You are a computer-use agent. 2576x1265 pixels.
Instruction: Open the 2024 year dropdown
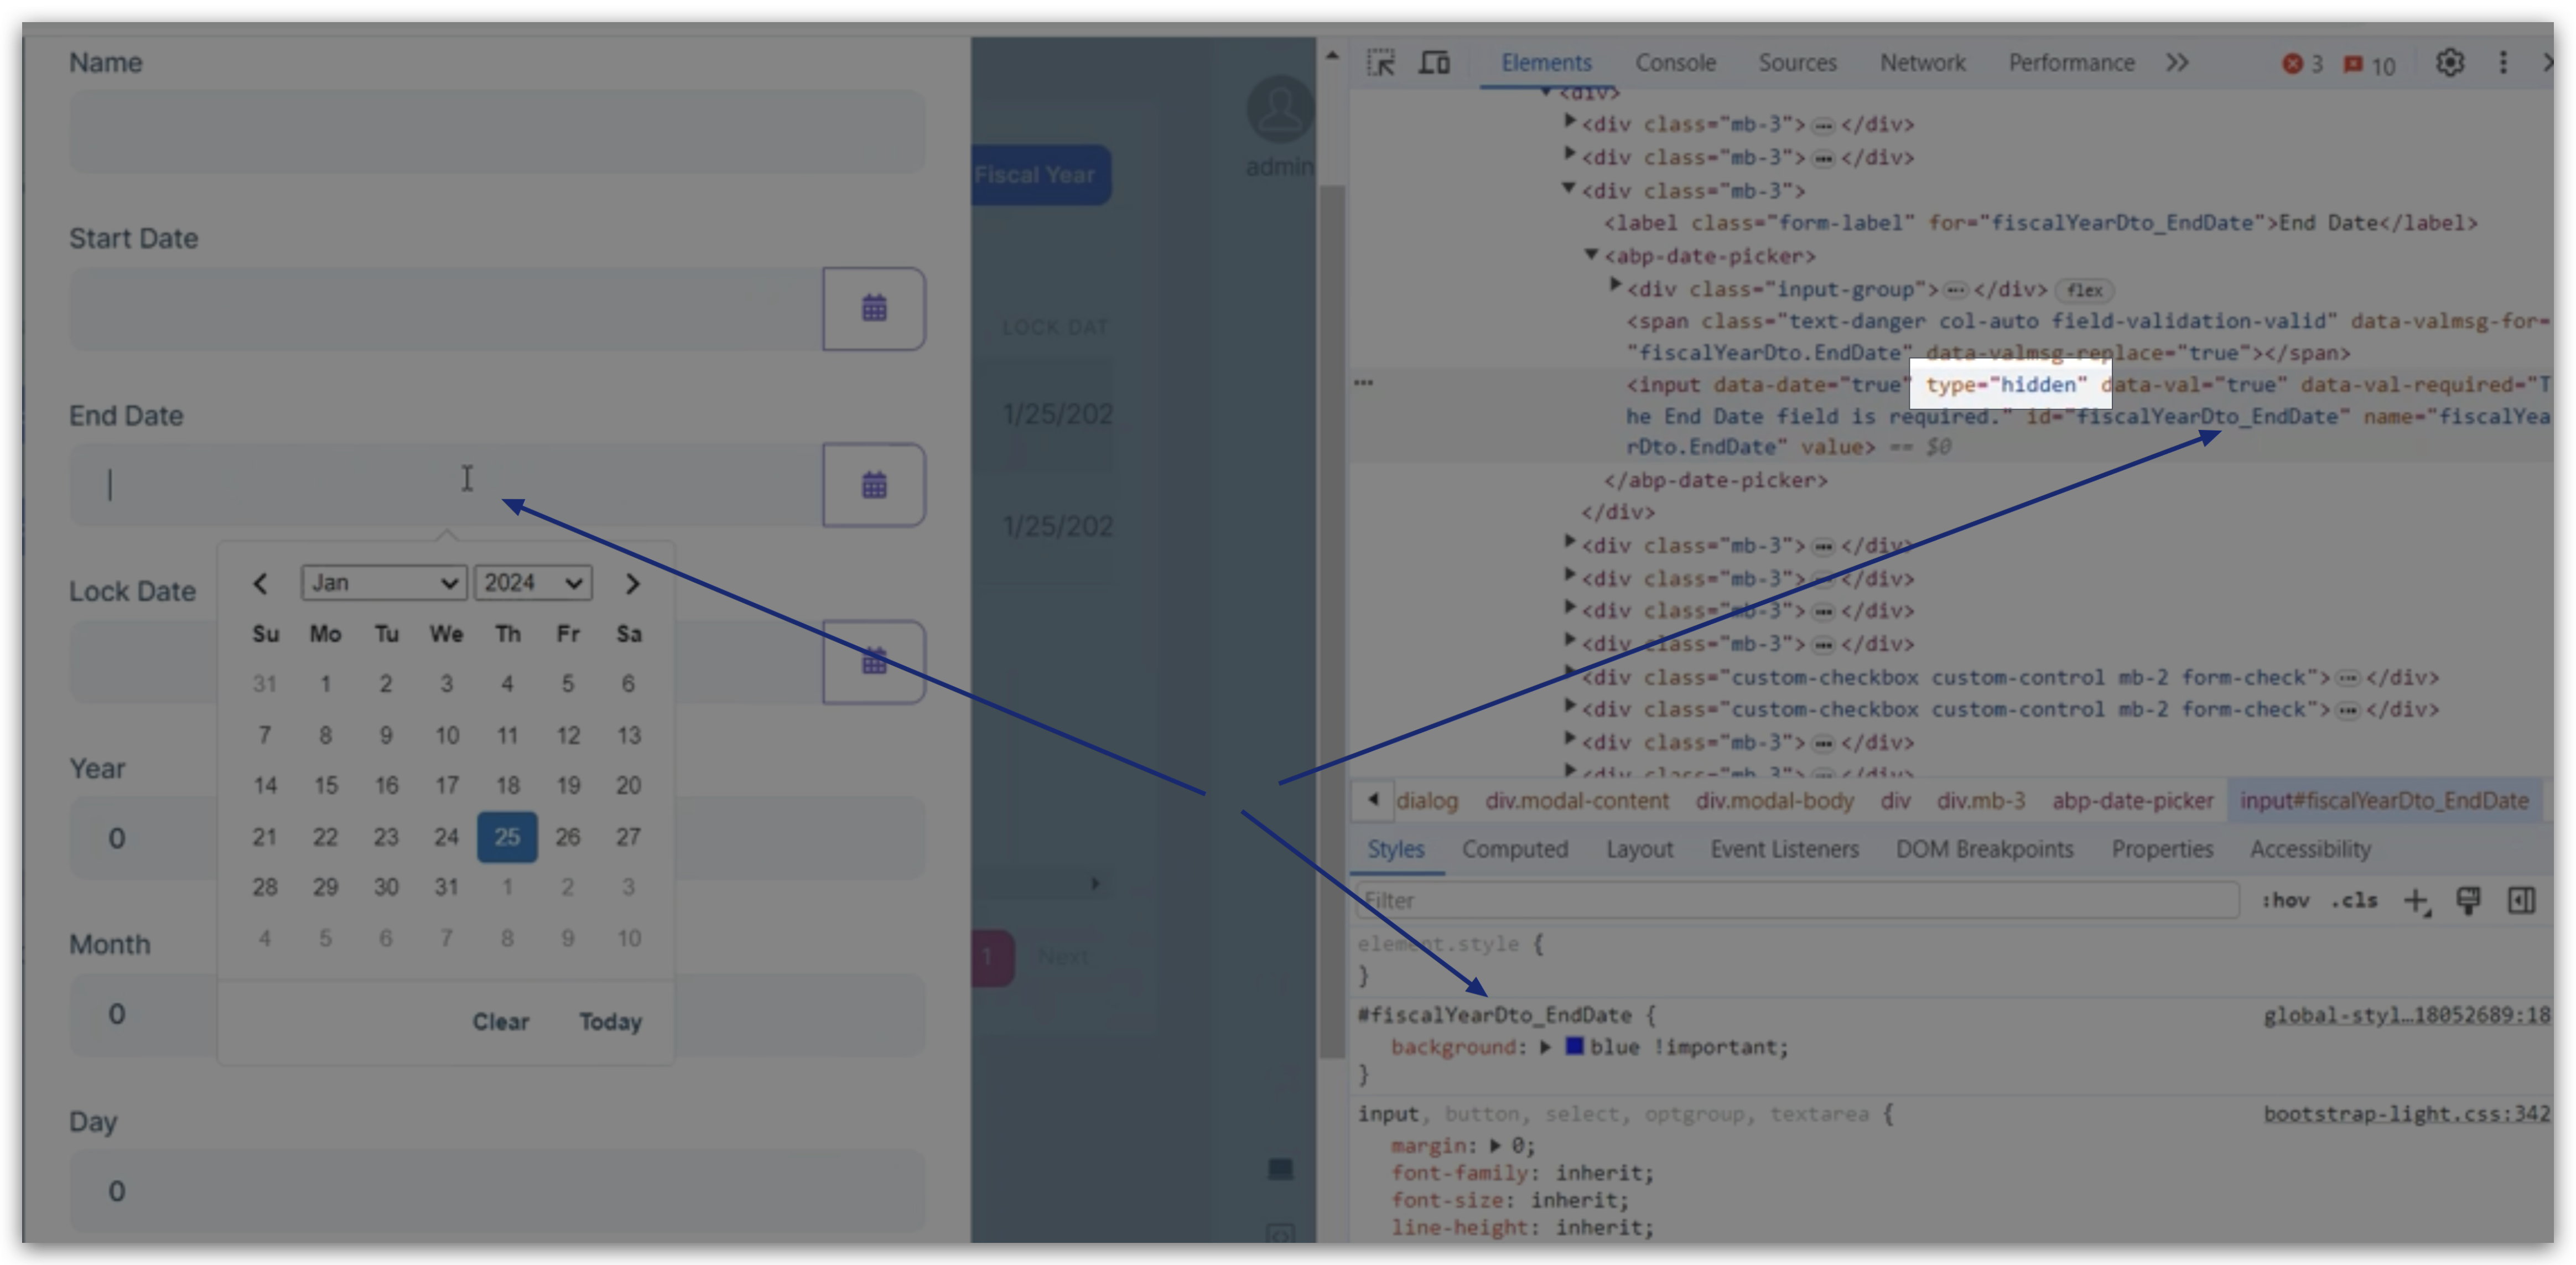[533, 583]
